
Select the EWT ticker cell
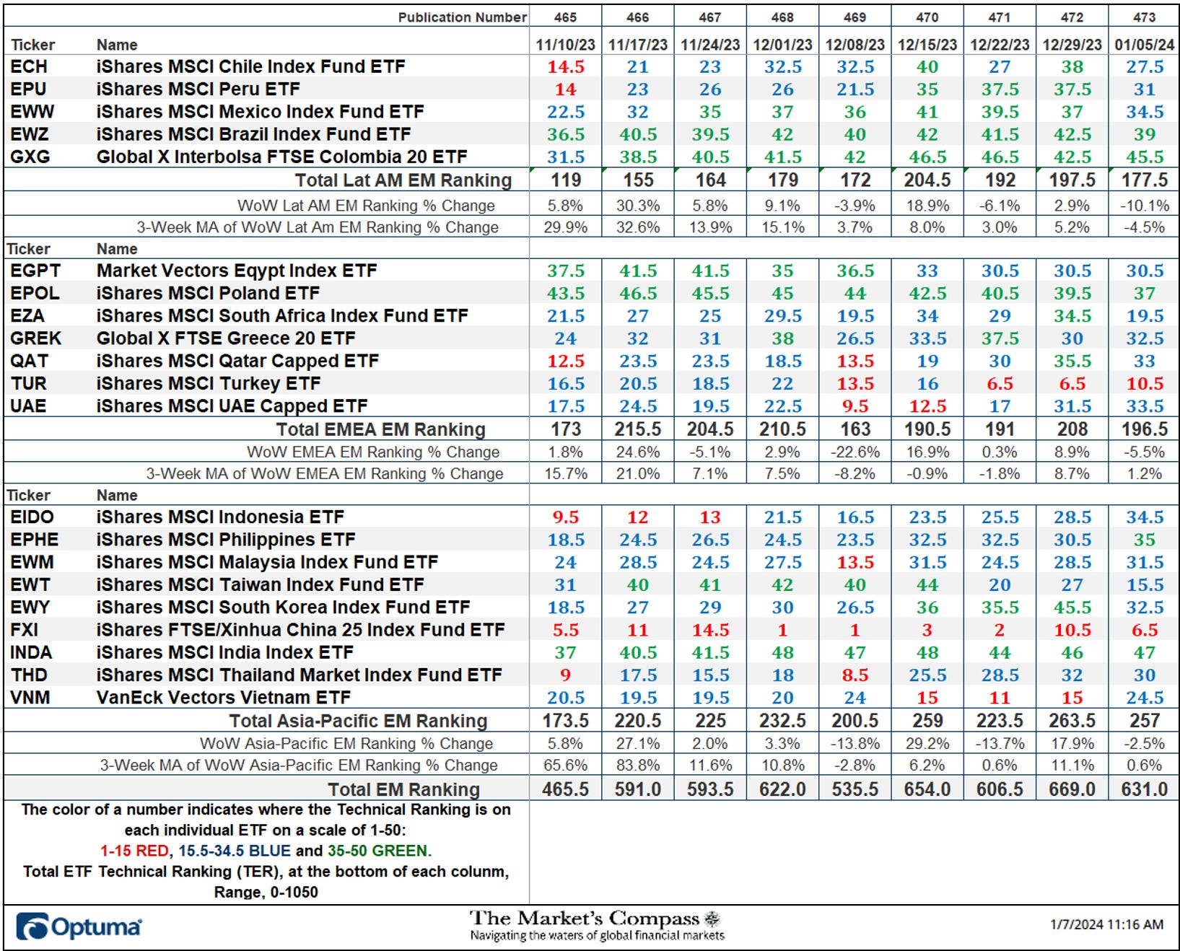30,584
